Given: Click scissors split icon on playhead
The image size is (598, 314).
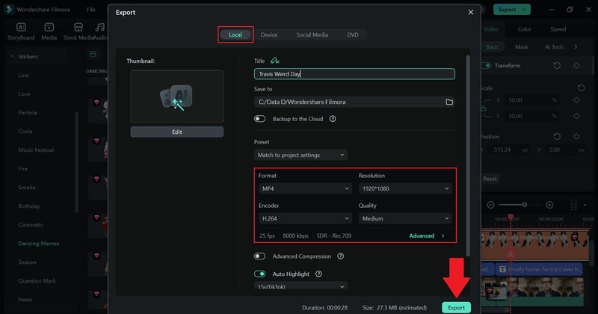Looking at the screenshot, I should click(511, 253).
